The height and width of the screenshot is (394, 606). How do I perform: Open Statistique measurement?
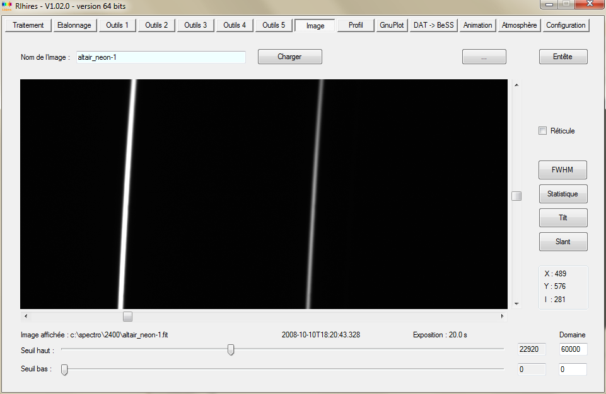563,194
